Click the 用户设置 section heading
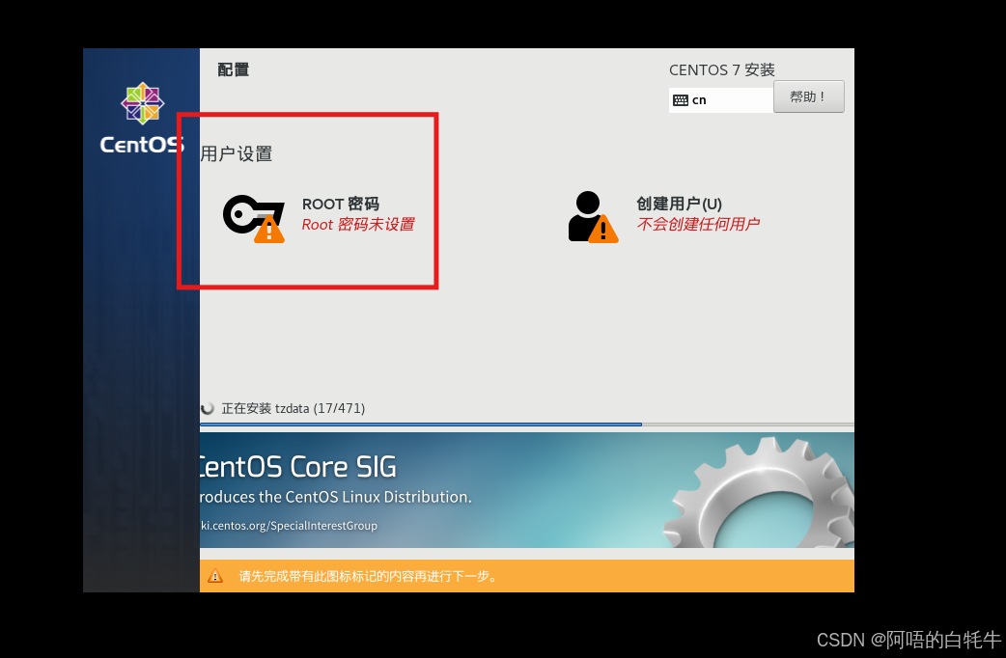 click(x=237, y=154)
